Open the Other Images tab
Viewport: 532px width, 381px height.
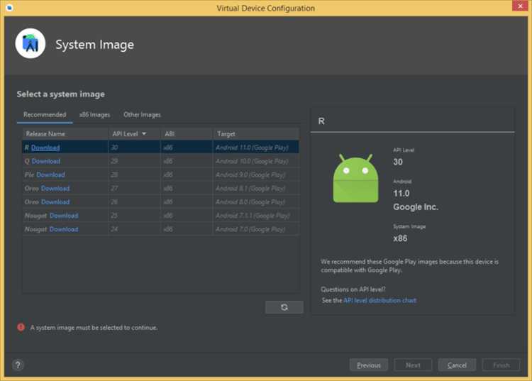pyautogui.click(x=142, y=115)
